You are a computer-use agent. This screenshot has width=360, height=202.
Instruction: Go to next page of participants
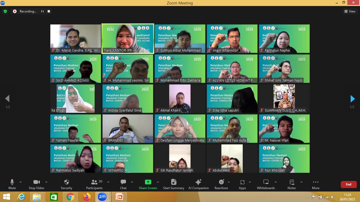(352, 99)
